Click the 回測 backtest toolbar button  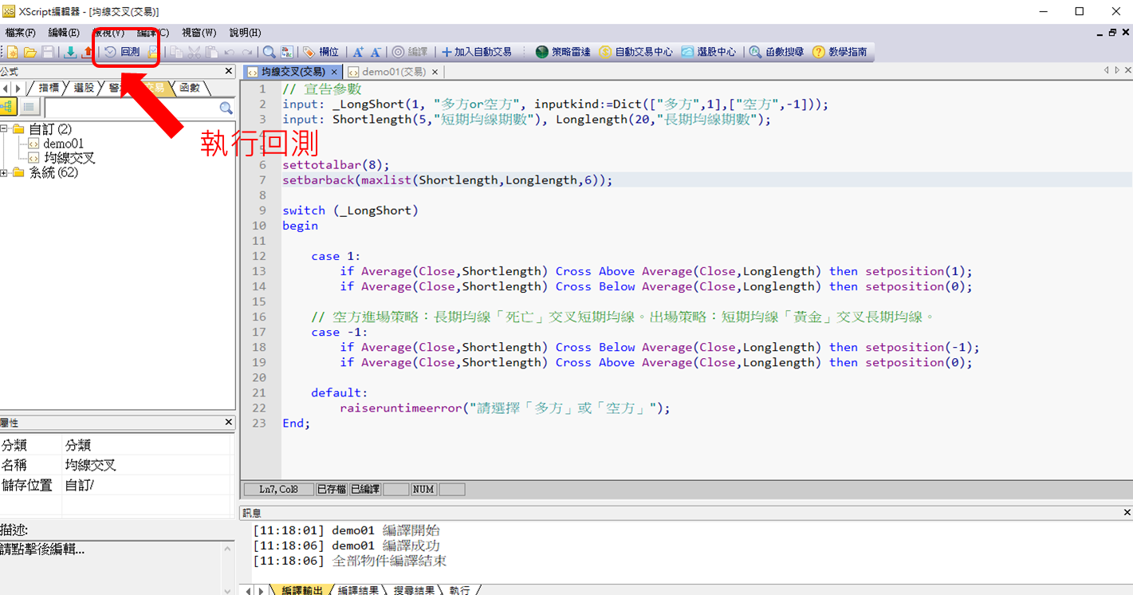point(123,52)
